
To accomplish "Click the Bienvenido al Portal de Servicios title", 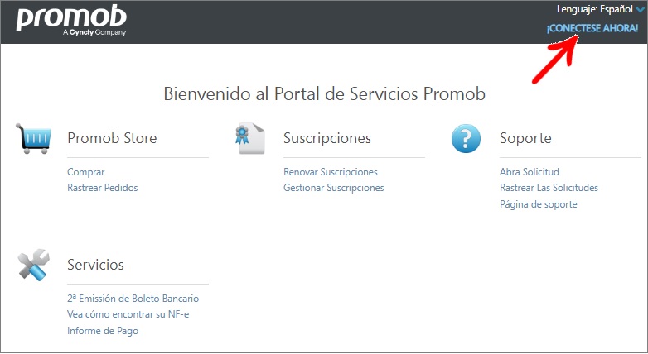I will pos(324,94).
